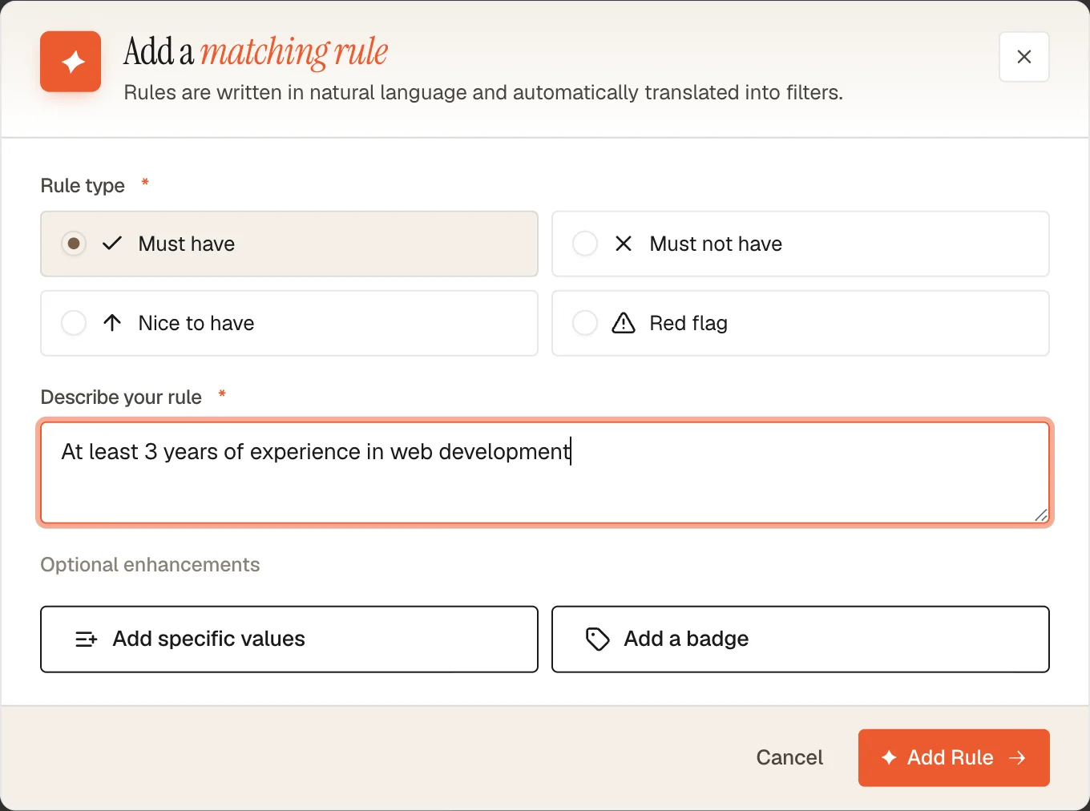This screenshot has height=811, width=1090.
Task: Select the Red flag radio button
Action: [585, 323]
